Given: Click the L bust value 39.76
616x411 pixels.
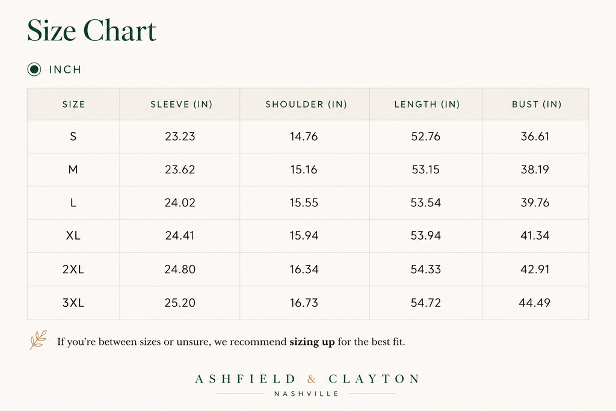Looking at the screenshot, I should (535, 203).
